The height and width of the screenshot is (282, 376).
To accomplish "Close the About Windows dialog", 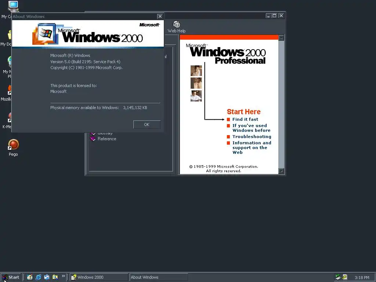I will pyautogui.click(x=160, y=16).
